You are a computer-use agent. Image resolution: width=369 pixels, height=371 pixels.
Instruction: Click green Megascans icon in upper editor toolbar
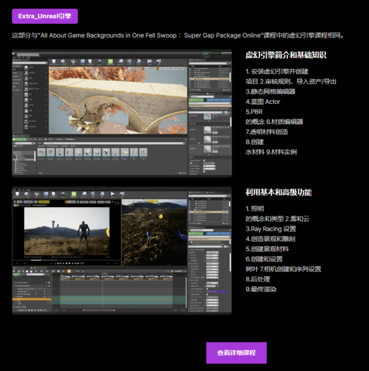[x=110, y=61]
